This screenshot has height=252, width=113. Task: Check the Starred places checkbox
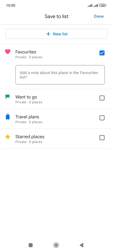(102, 138)
